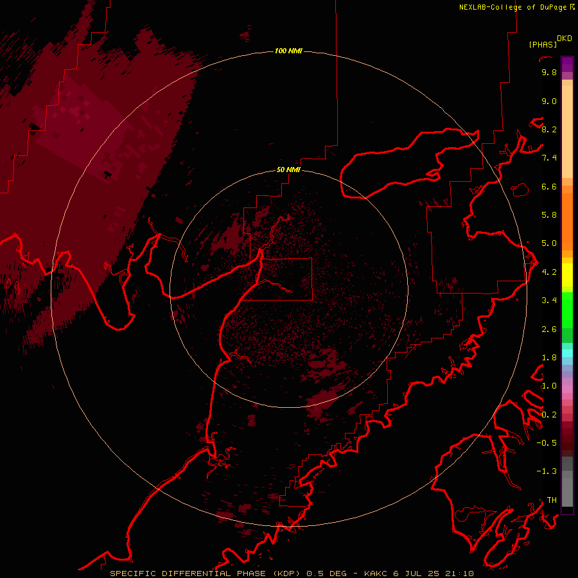
Task: Click the 7.4 scale value
Action: pyautogui.click(x=549, y=158)
